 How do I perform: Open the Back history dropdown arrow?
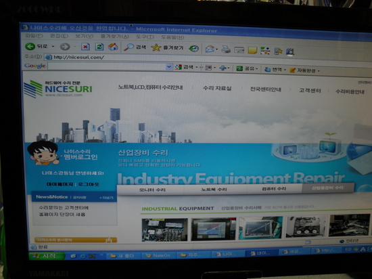coord(53,46)
